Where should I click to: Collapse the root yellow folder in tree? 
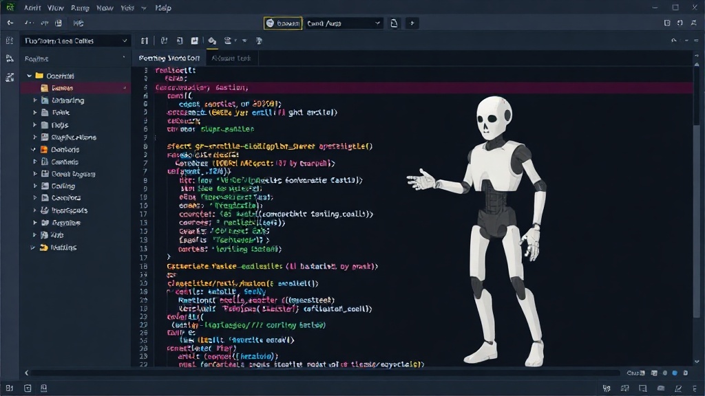(29, 76)
